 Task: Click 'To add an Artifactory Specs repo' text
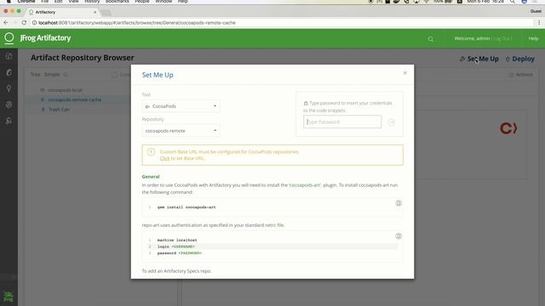point(176,271)
